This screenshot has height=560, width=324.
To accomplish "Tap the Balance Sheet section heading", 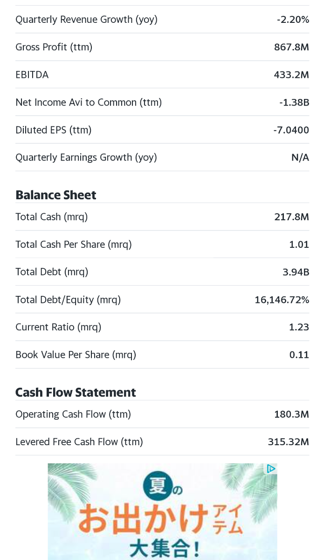I will tap(56, 195).
